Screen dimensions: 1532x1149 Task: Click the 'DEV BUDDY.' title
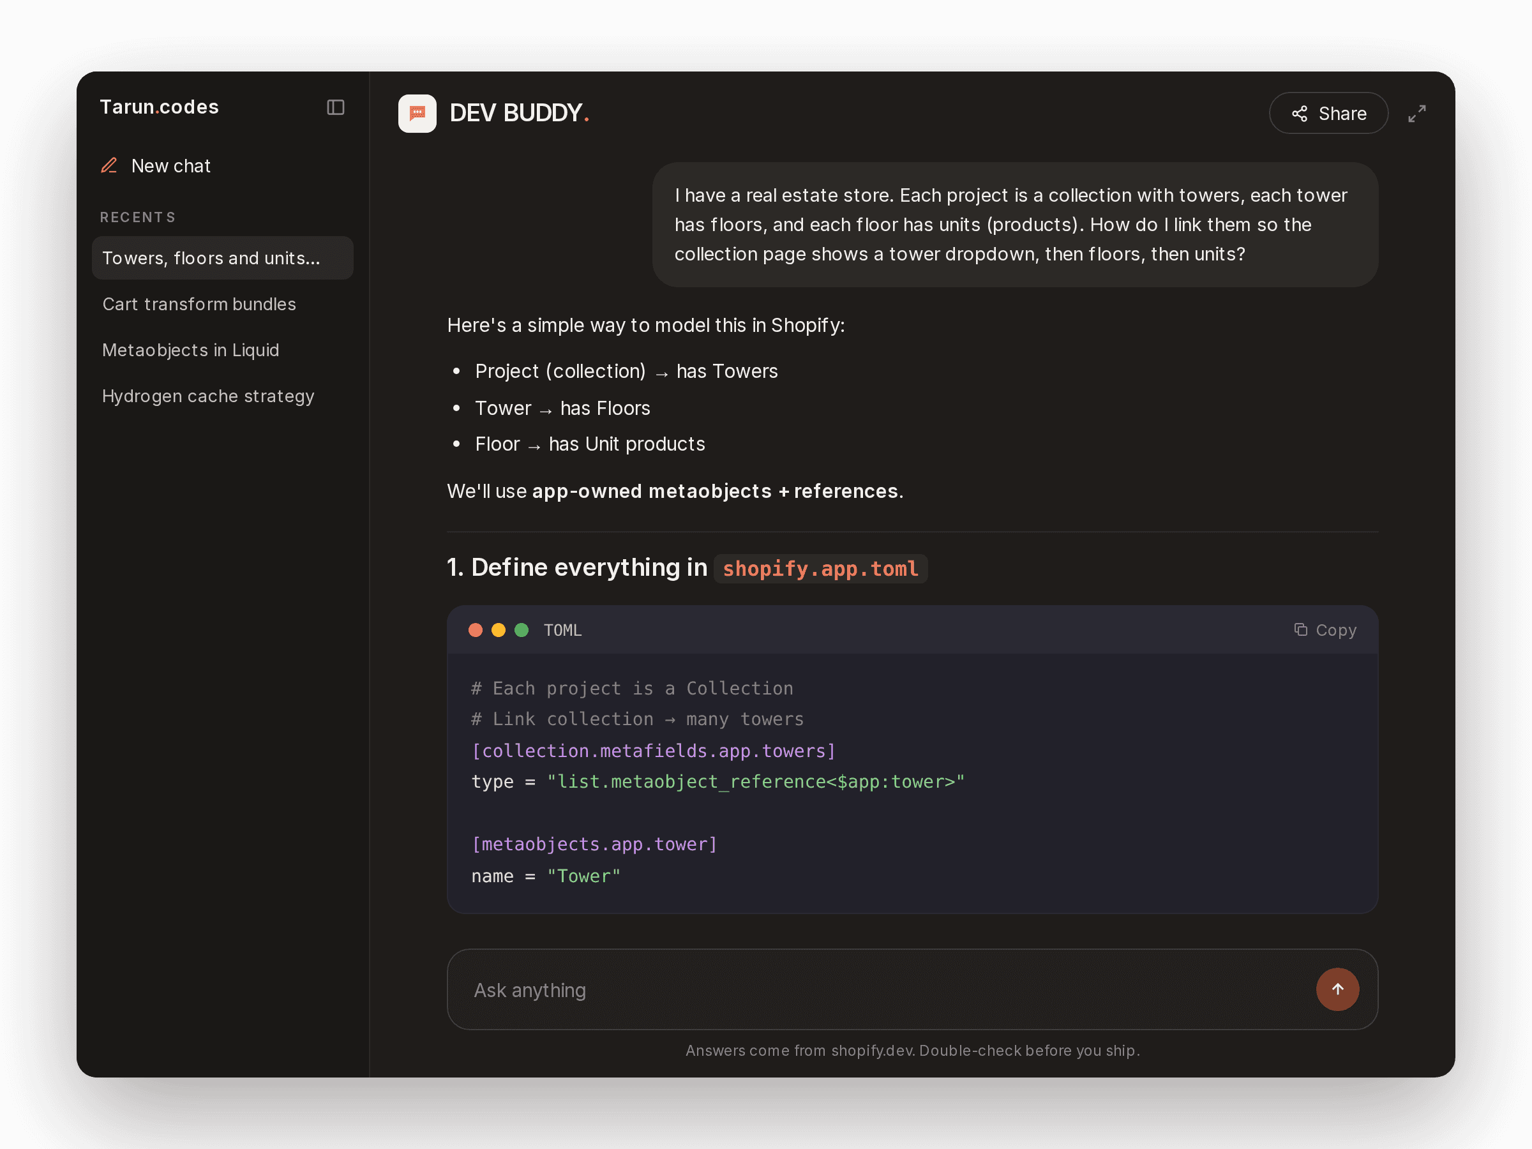click(519, 113)
